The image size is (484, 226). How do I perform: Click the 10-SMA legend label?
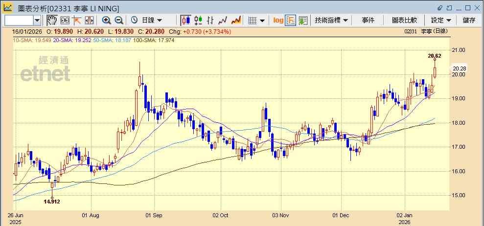tap(32, 40)
